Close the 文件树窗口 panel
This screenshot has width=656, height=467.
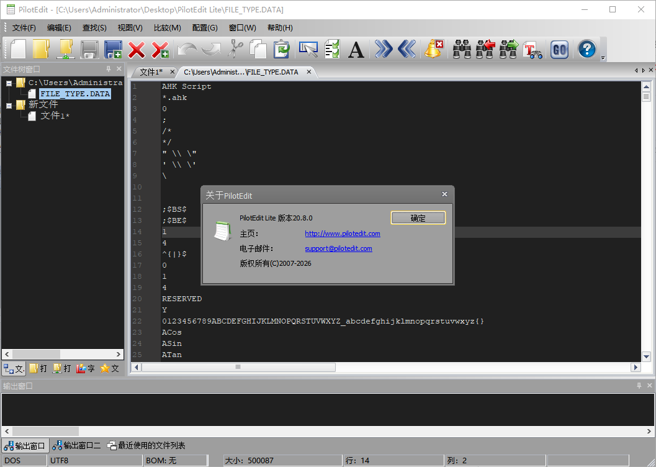click(119, 69)
